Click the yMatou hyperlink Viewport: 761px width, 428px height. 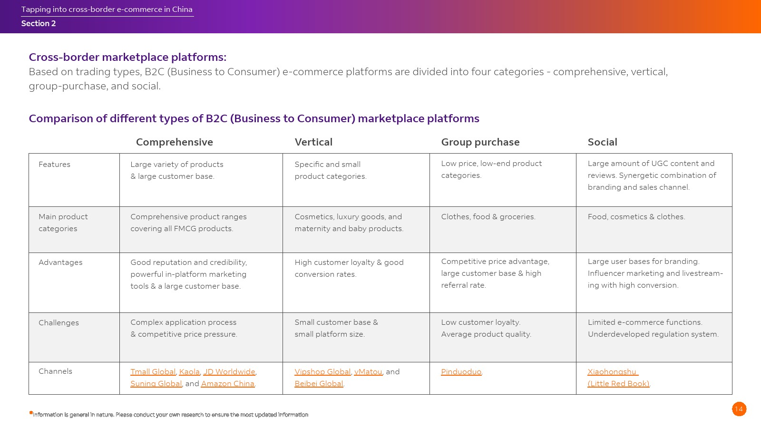[x=368, y=372]
